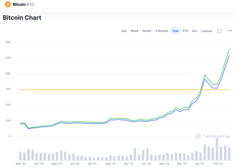Choose the YTD range tab
This screenshot has height=168, width=235.
[x=185, y=31]
